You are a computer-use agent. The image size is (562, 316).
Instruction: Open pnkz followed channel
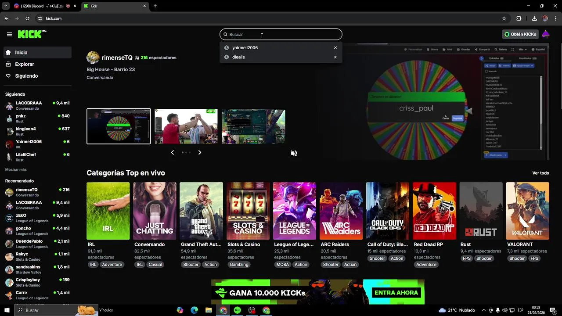[x=37, y=118]
